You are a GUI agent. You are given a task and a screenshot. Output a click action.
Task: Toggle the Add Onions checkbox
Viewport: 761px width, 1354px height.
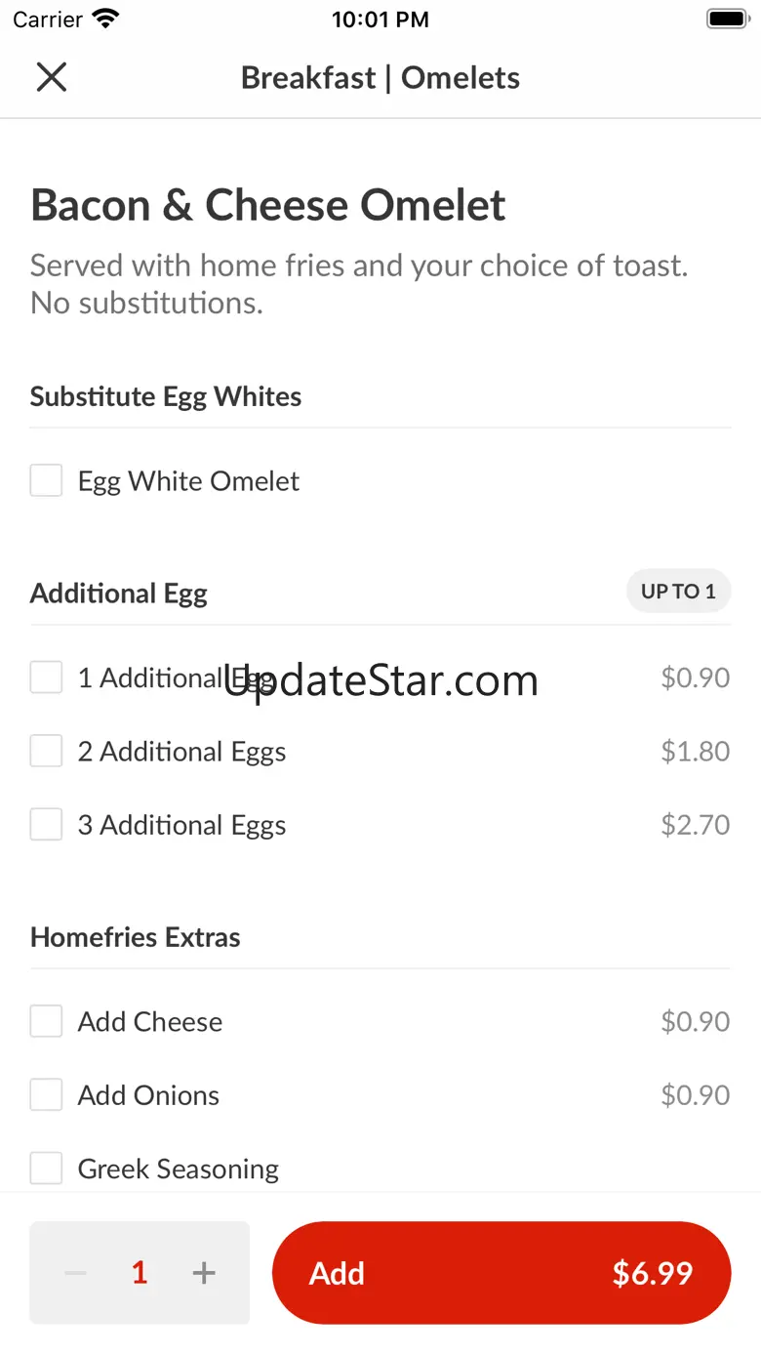point(46,1095)
